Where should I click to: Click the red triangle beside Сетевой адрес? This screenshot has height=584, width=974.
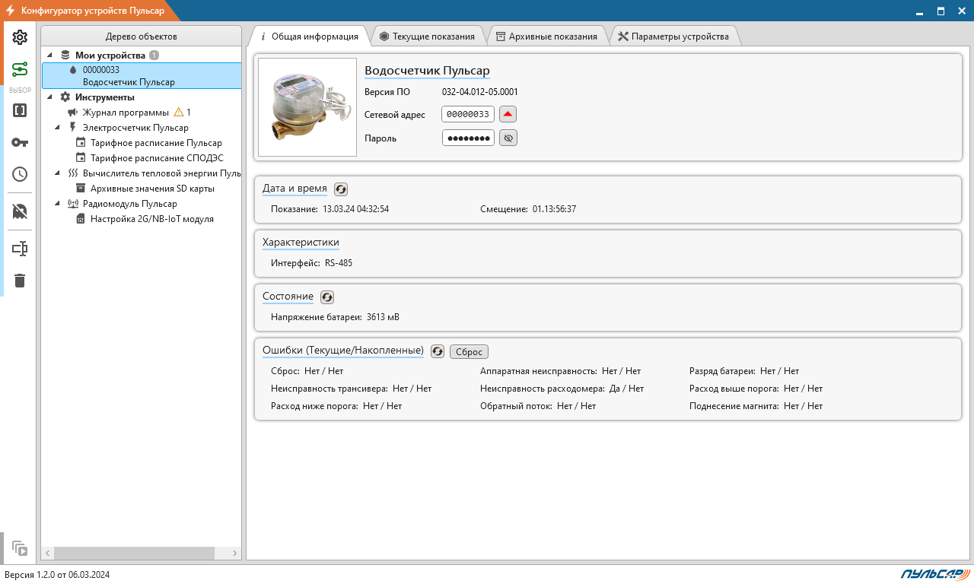508,114
